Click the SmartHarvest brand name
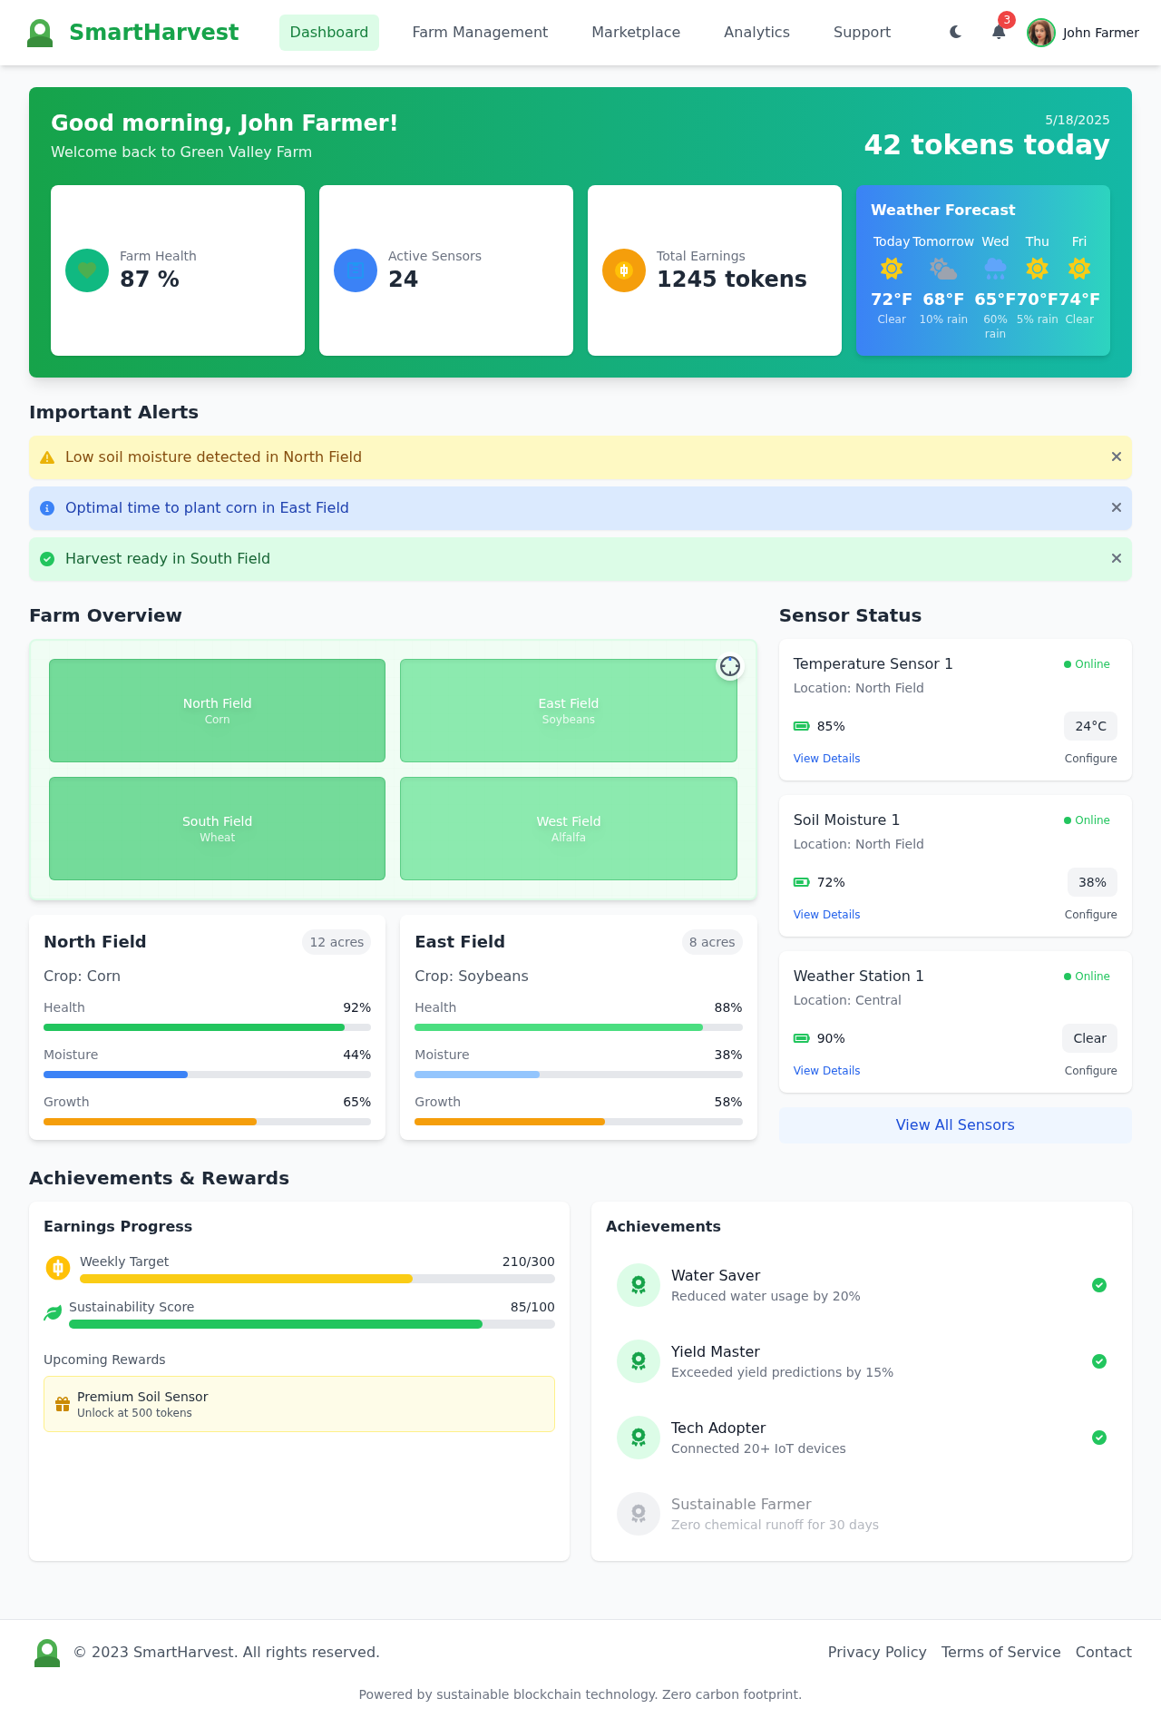1161x1718 pixels. coord(154,33)
